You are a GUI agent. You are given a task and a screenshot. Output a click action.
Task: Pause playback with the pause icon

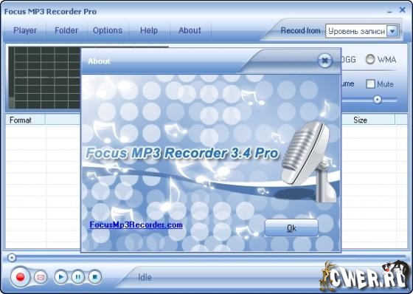(x=78, y=277)
